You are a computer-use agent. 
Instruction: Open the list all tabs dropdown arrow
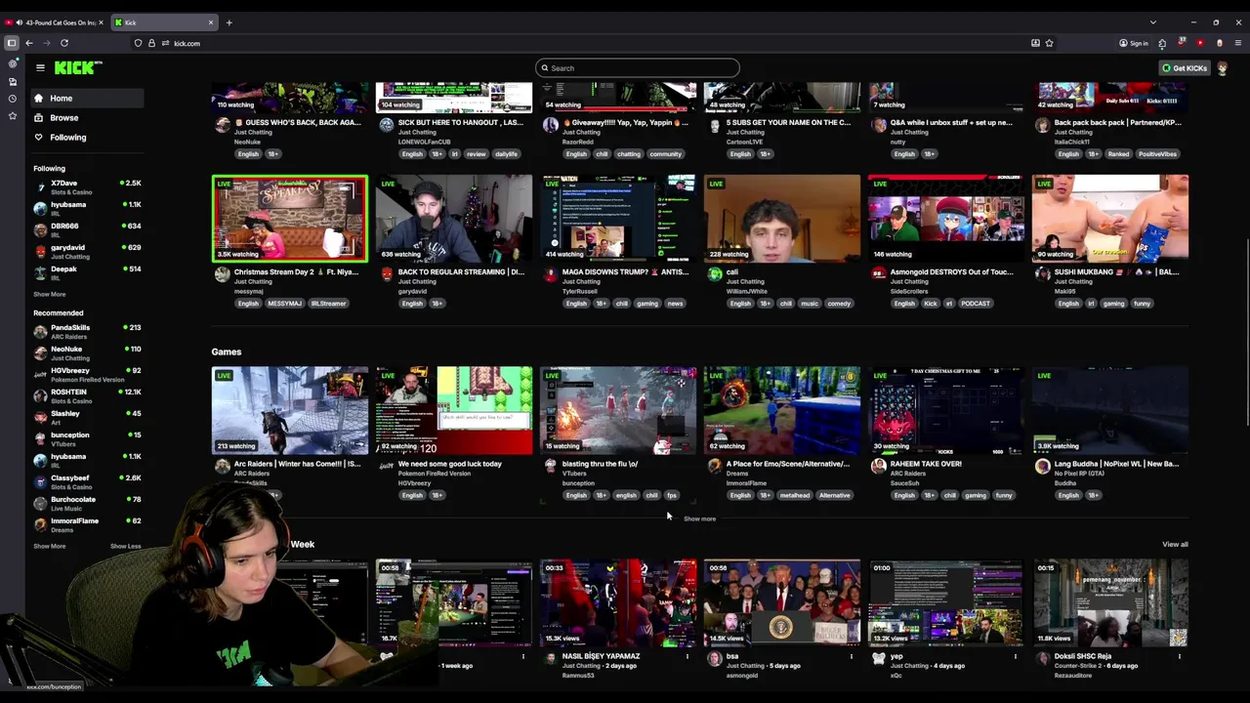1153,22
